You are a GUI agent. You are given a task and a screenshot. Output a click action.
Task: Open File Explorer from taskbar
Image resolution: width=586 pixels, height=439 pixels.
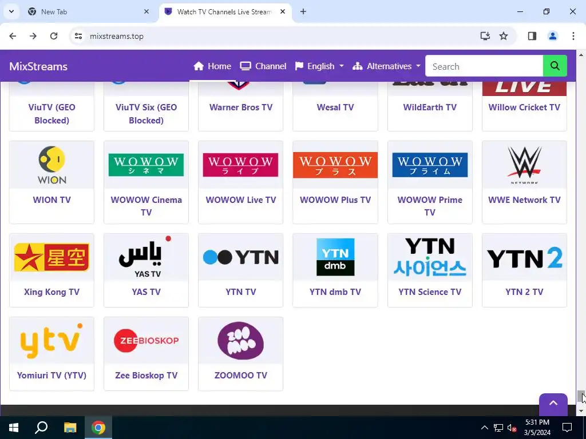(x=70, y=428)
